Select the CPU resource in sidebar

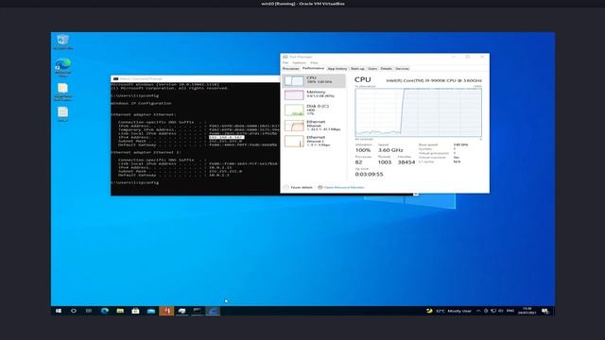coord(314,80)
